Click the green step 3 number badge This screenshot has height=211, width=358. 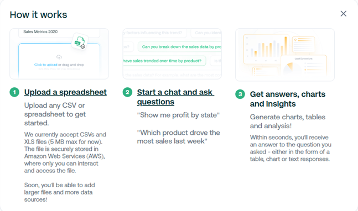[x=240, y=94]
